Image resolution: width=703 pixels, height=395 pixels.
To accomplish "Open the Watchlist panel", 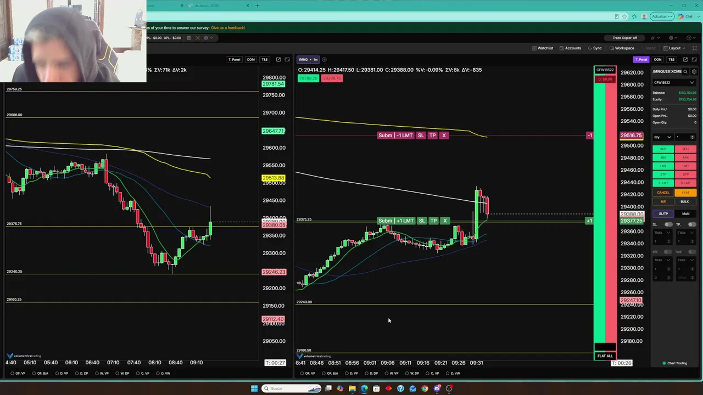I will point(543,48).
